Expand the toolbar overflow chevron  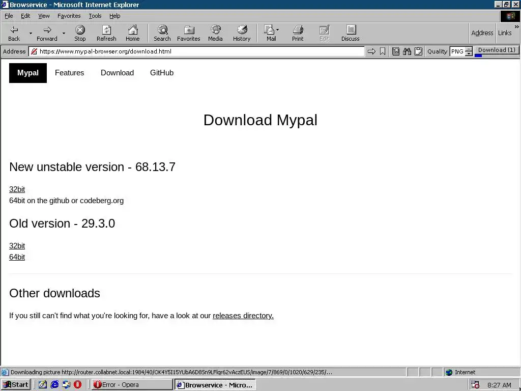(x=517, y=26)
